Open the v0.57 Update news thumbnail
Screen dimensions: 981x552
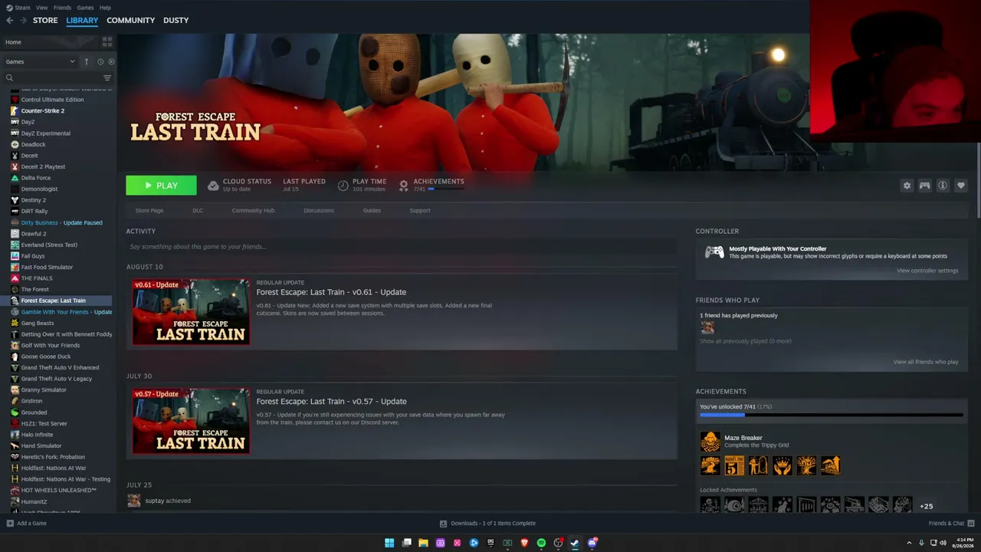coord(191,421)
